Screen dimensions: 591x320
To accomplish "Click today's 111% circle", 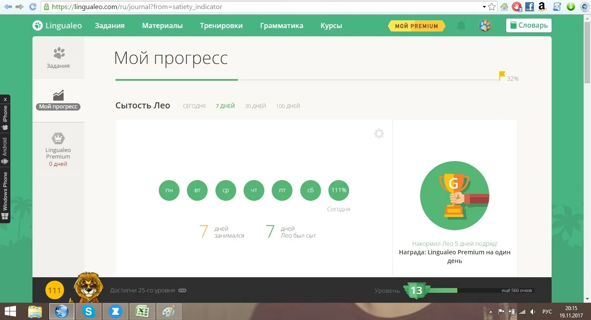I will click(x=339, y=190).
